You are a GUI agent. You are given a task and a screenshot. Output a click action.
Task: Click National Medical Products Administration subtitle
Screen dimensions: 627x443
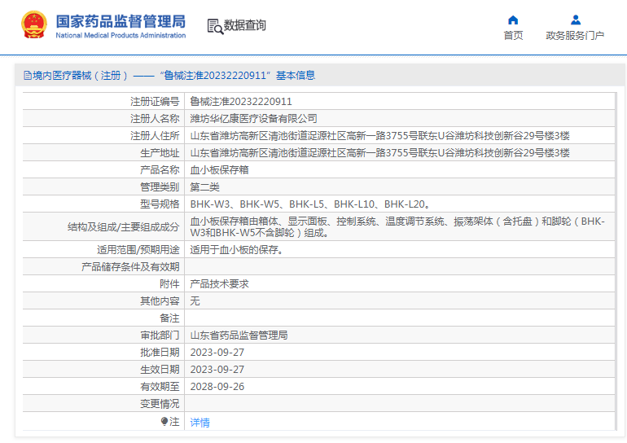[x=121, y=35]
